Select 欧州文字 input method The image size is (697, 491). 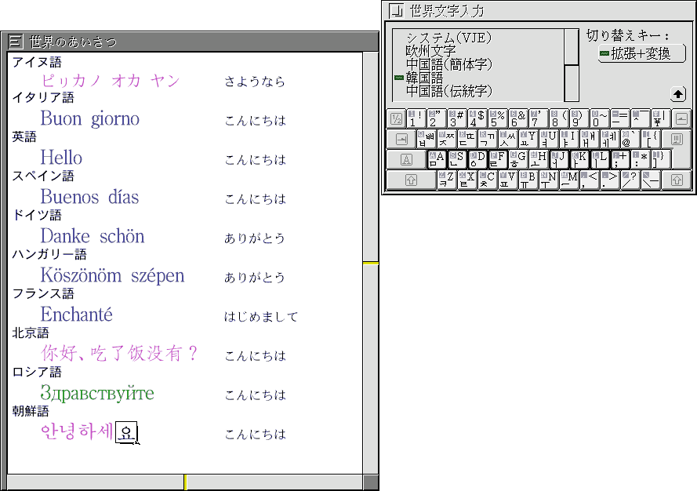[430, 51]
